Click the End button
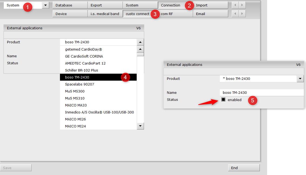This screenshot has width=306, height=175. click(x=244, y=168)
